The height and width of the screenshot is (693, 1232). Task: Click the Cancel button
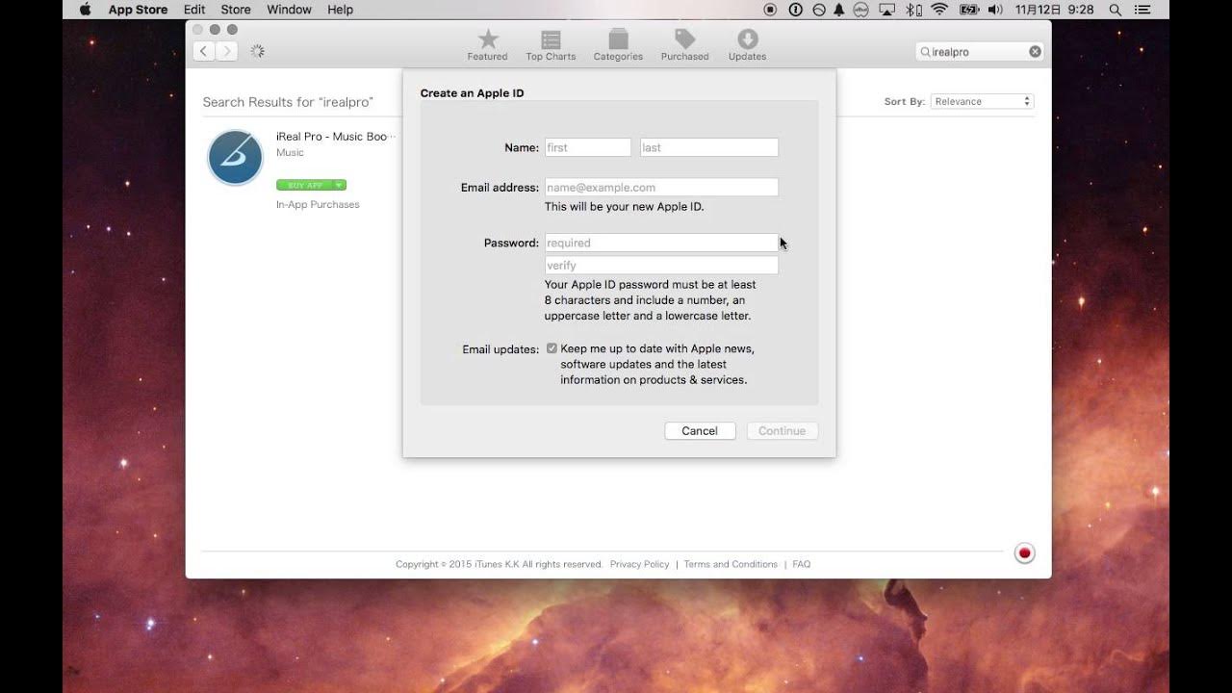tap(700, 431)
